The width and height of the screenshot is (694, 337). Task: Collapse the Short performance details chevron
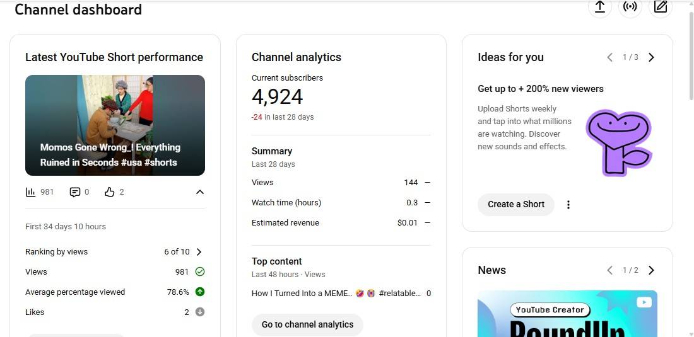199,192
